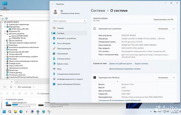Click РУС language indicator in tray
The image size is (181, 115).
[160, 112]
